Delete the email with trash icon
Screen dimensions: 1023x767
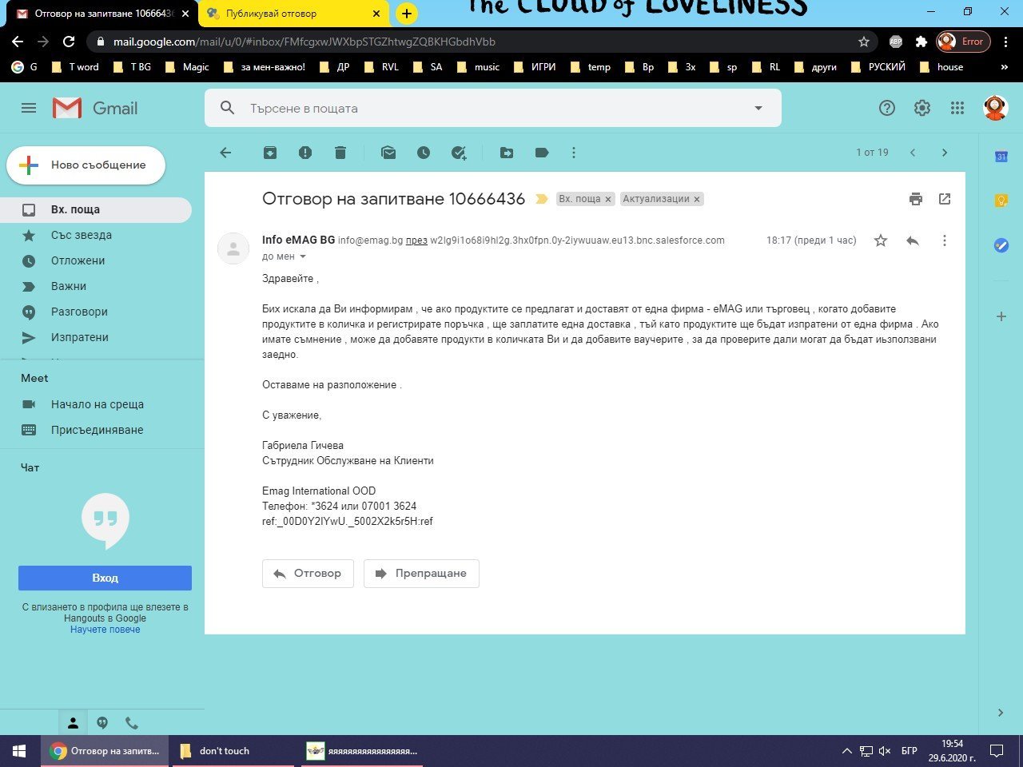tap(340, 153)
